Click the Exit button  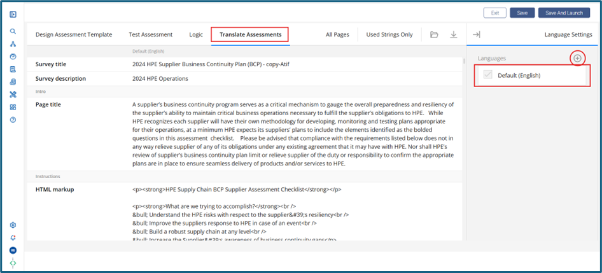pyautogui.click(x=495, y=13)
